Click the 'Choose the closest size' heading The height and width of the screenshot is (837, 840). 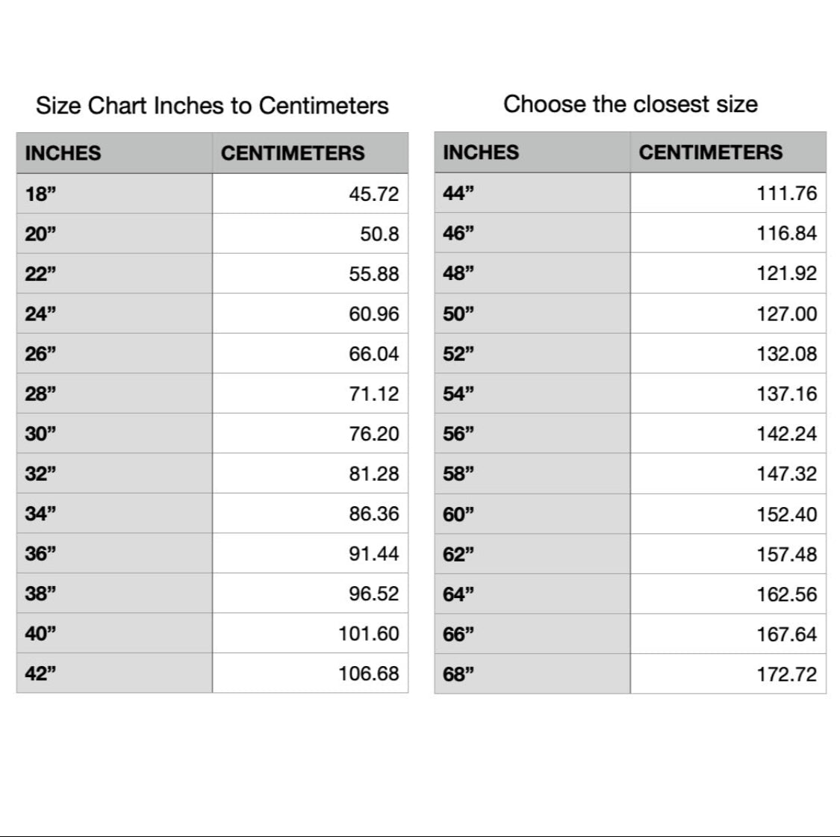point(630,104)
